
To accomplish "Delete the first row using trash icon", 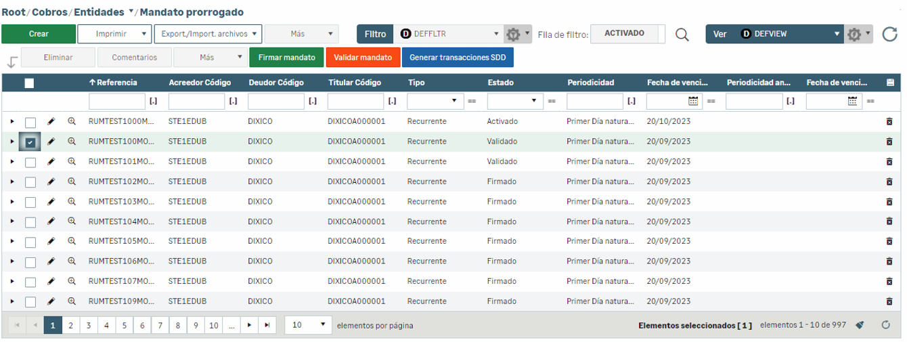I will (x=889, y=122).
